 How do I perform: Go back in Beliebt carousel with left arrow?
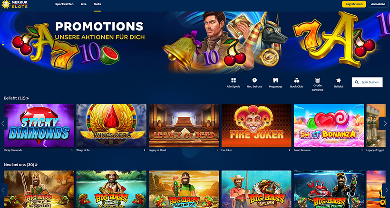(3, 123)
